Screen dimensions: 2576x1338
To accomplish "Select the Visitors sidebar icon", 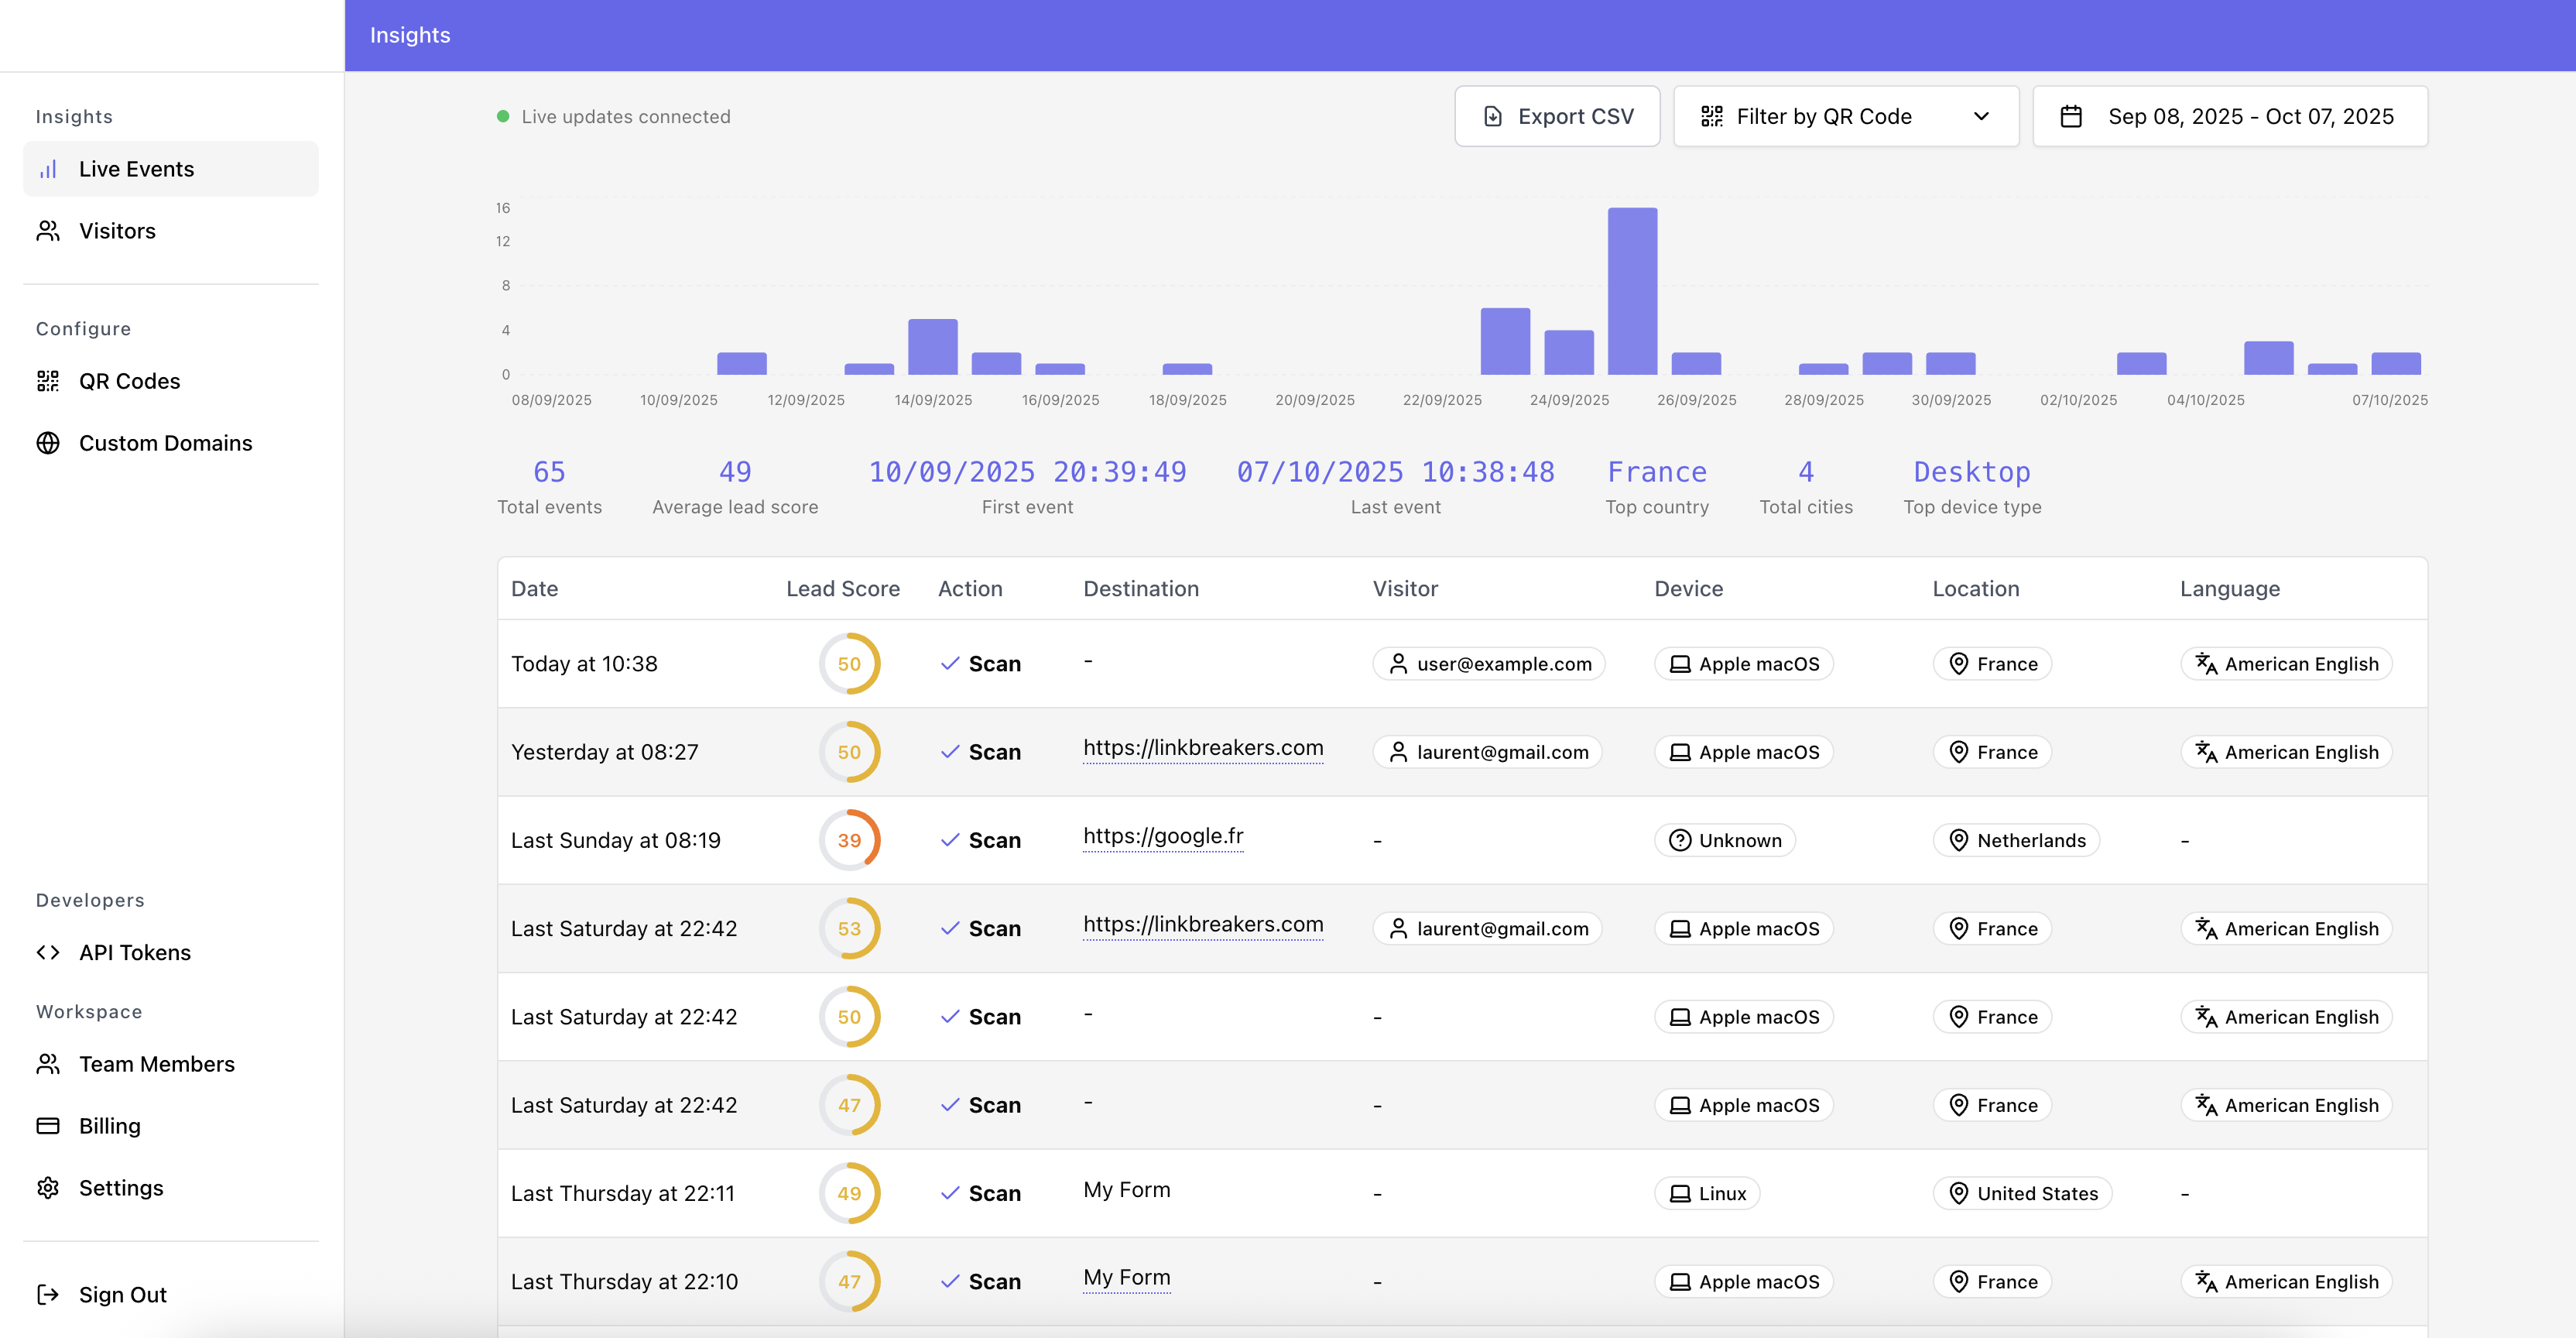I will [48, 231].
